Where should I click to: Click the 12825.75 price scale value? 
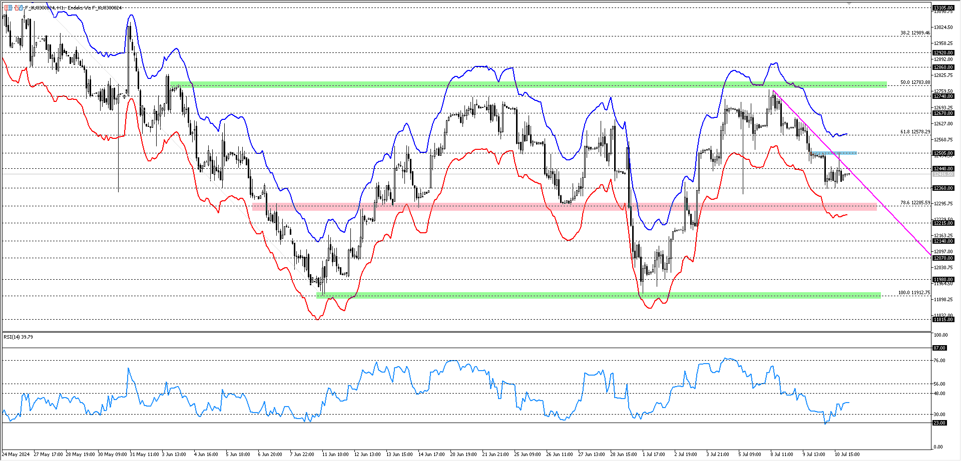click(x=943, y=75)
